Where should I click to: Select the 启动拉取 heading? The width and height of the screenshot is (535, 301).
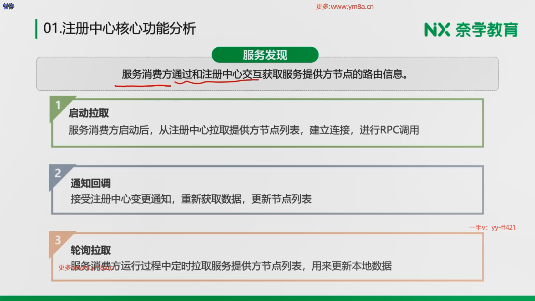point(89,113)
